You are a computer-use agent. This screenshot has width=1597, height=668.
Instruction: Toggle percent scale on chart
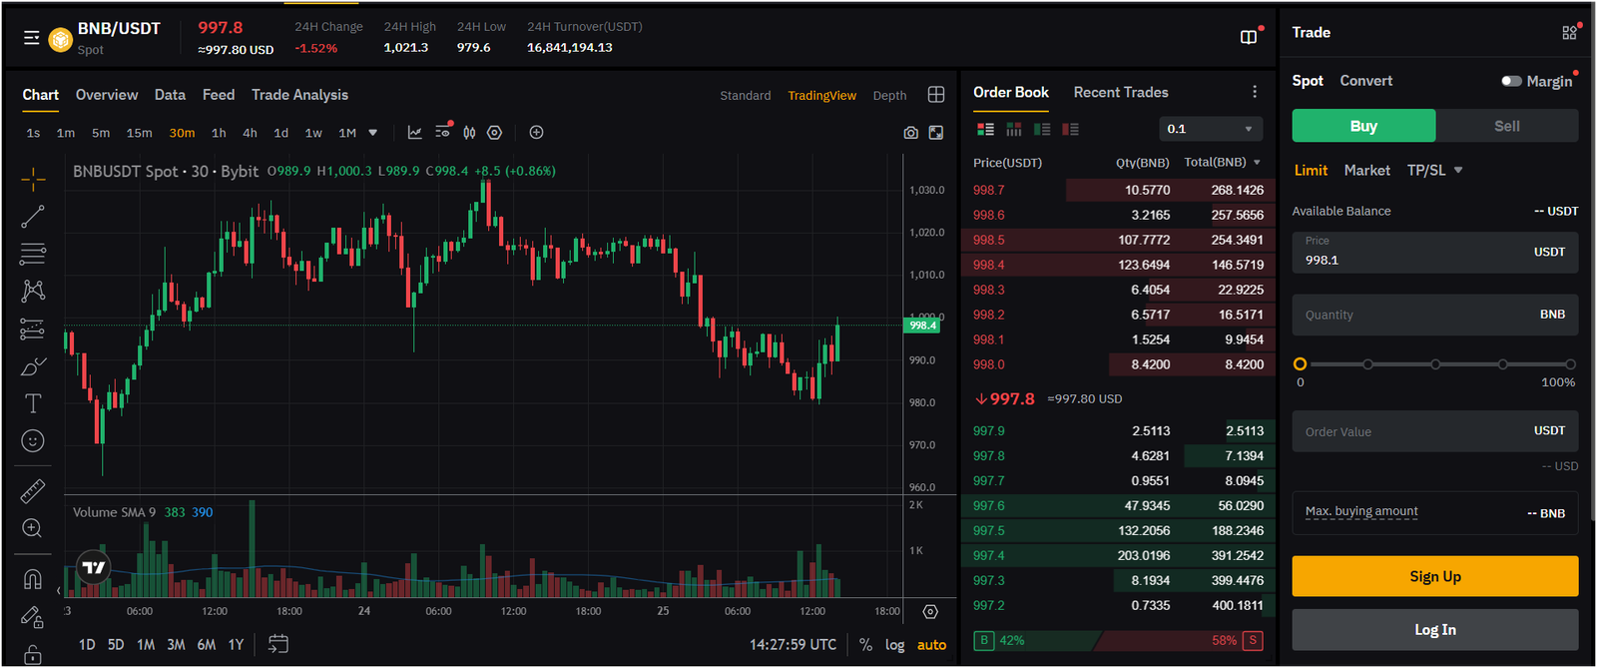(865, 645)
